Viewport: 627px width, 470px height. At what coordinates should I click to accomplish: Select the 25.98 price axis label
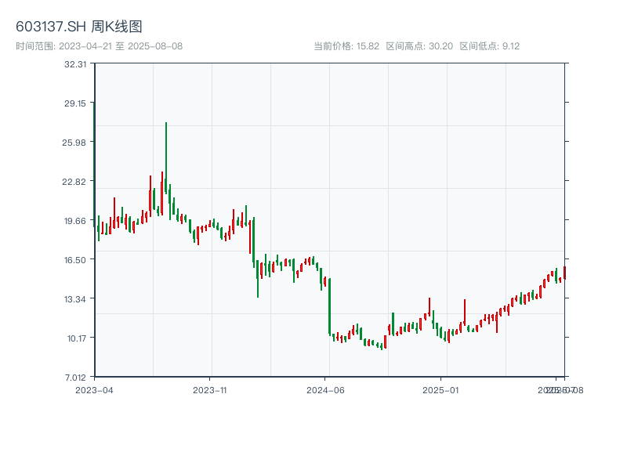(75, 142)
